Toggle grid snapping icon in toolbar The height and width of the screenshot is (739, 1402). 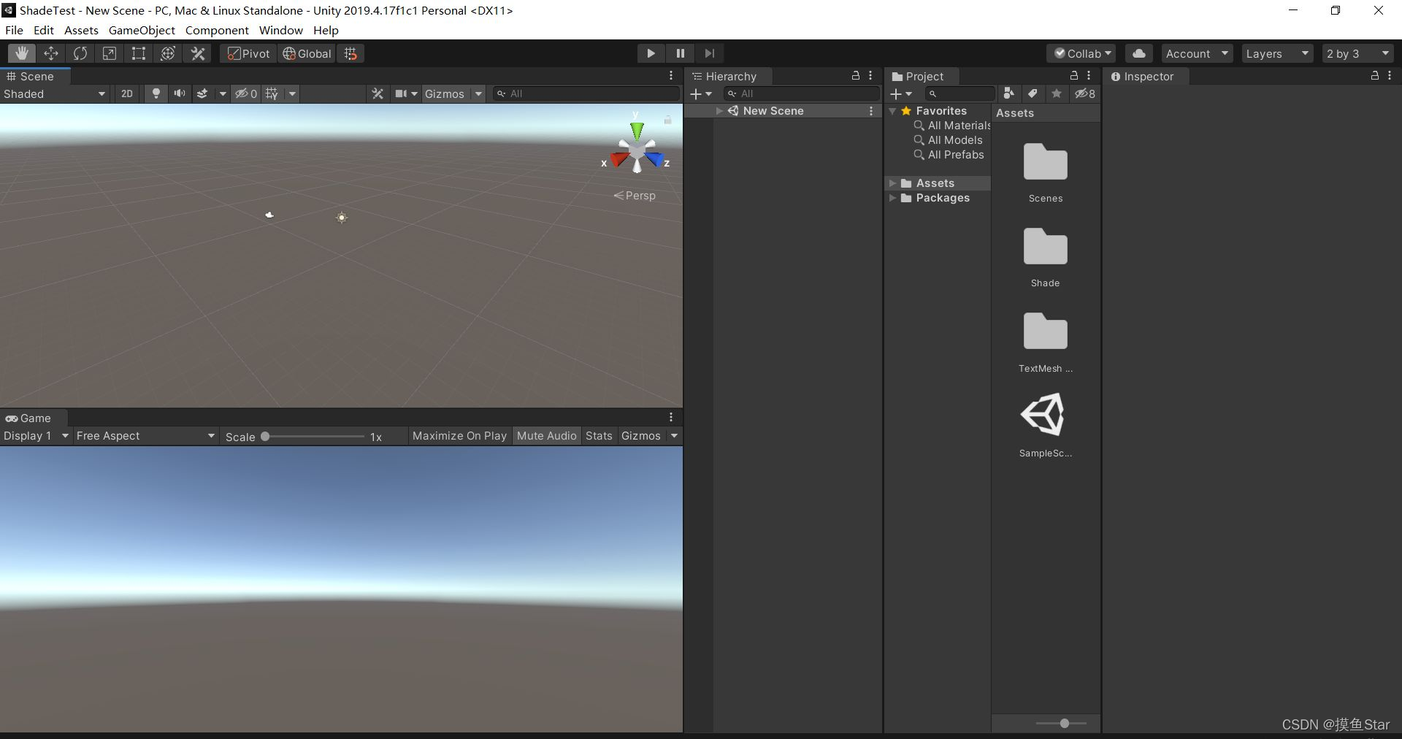point(350,53)
